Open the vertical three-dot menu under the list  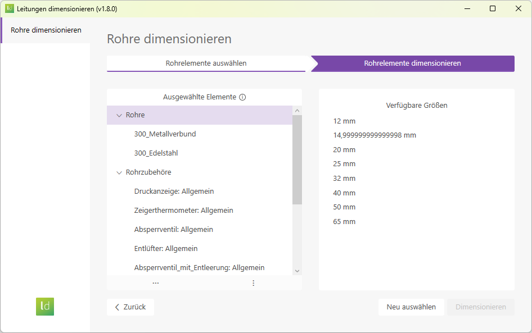click(253, 283)
